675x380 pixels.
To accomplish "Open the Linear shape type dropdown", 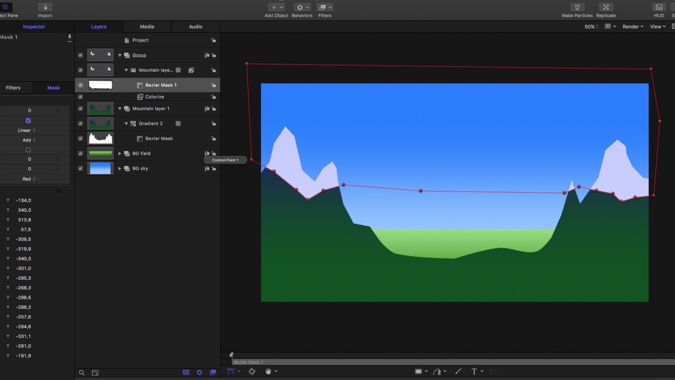I will tap(27, 130).
